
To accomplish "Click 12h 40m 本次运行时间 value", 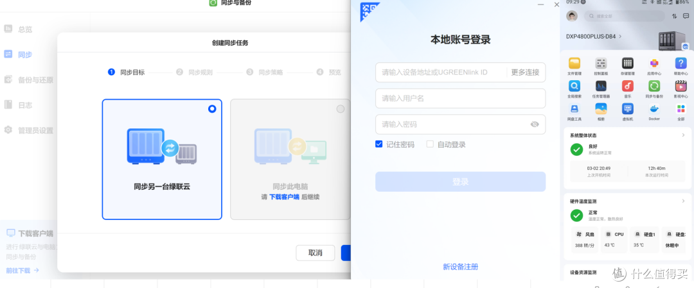I will pos(657,168).
